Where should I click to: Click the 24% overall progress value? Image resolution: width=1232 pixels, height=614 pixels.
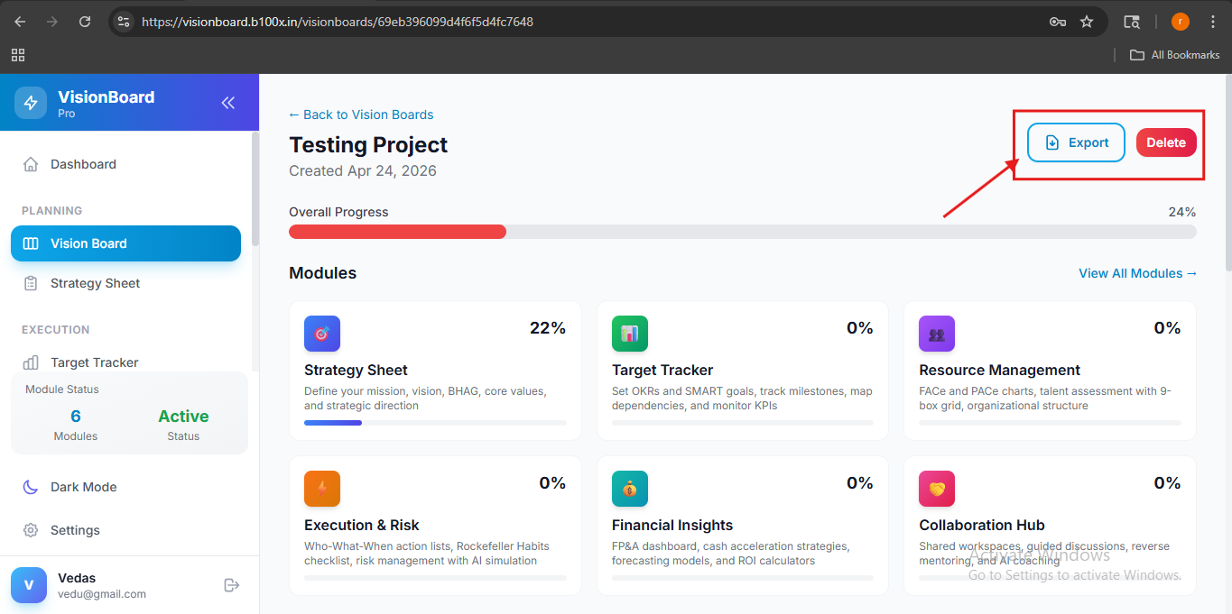point(1182,212)
